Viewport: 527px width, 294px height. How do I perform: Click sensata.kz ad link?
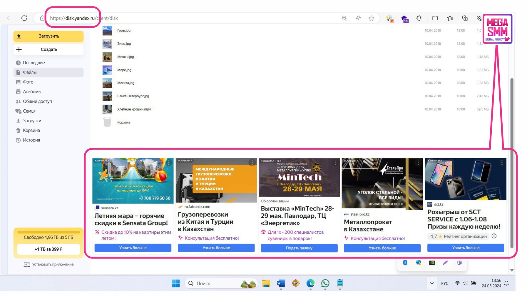click(x=109, y=208)
